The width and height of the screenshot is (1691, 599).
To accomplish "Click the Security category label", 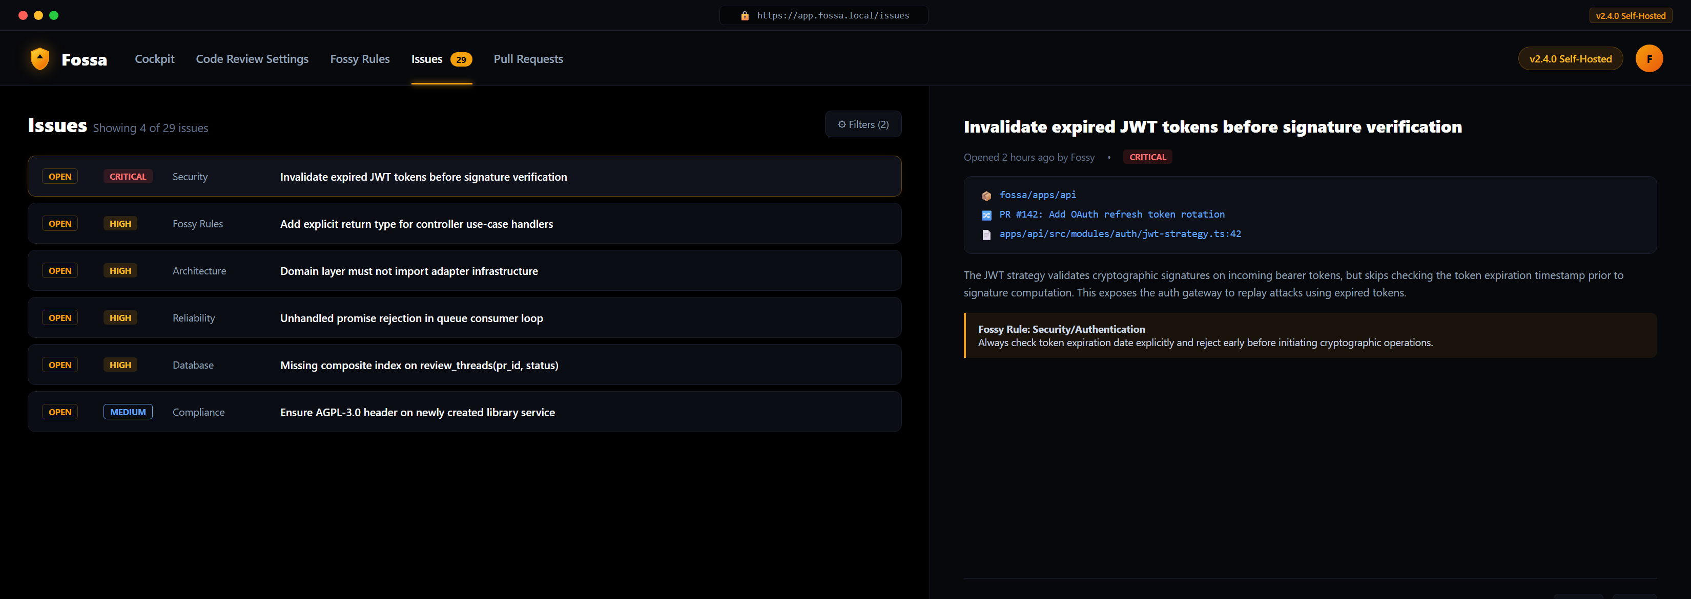I will pos(190,177).
